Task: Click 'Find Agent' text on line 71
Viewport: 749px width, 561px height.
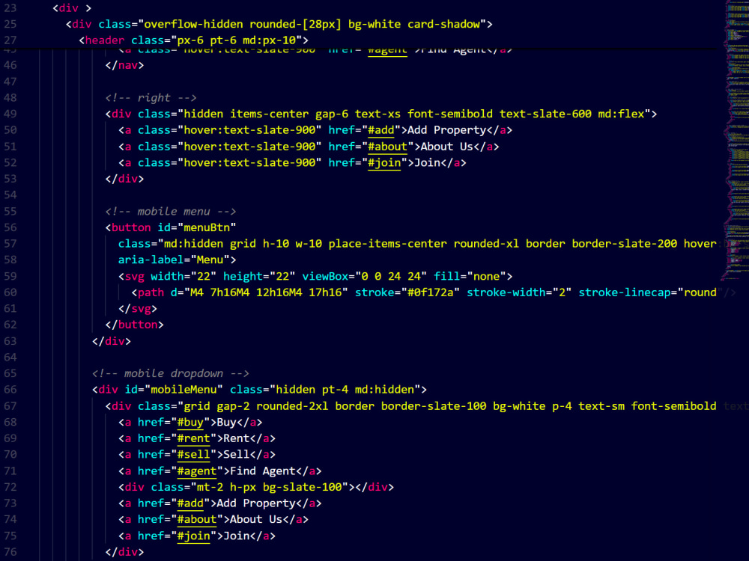Action: [263, 471]
